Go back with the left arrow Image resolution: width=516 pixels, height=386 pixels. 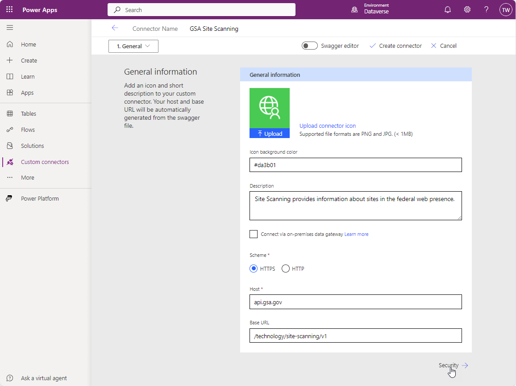click(115, 28)
